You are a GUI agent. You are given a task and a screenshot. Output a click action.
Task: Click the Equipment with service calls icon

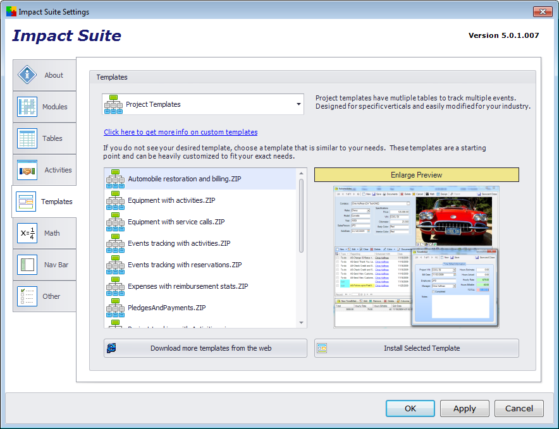point(115,222)
